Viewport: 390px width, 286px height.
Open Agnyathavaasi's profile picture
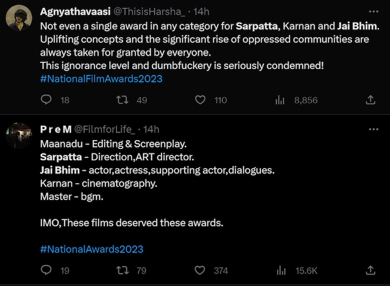(19, 19)
